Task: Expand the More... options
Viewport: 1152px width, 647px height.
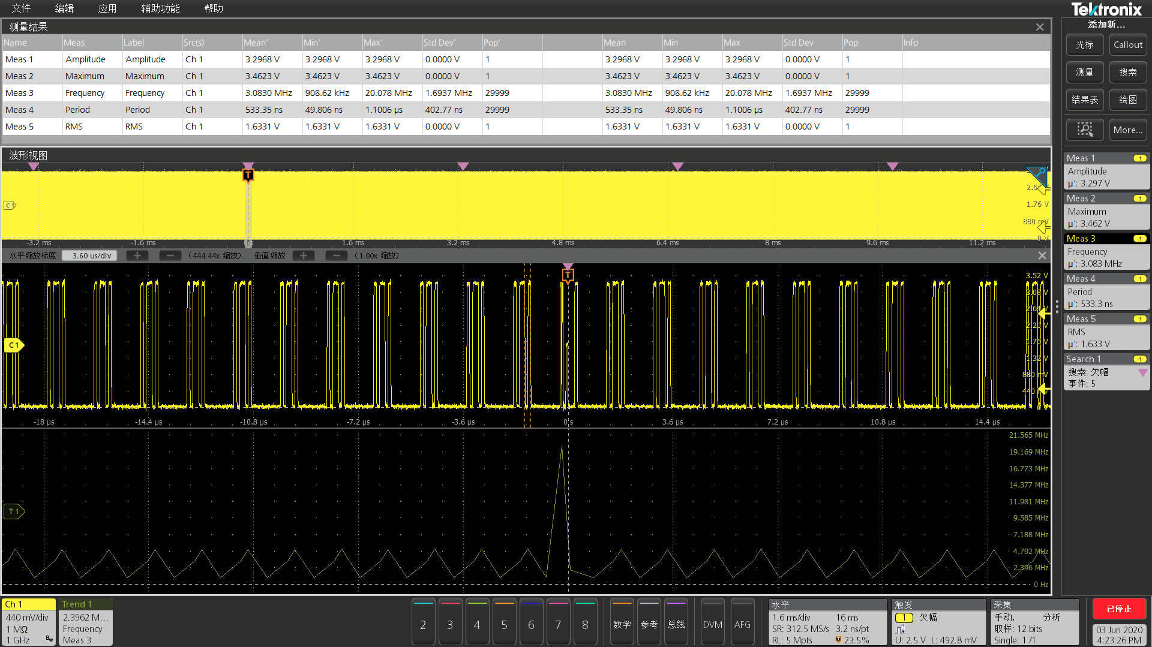Action: pos(1128,130)
